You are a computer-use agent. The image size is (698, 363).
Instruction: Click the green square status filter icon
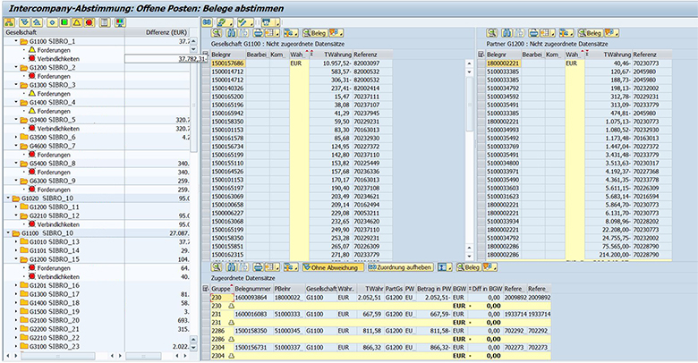[64, 22]
